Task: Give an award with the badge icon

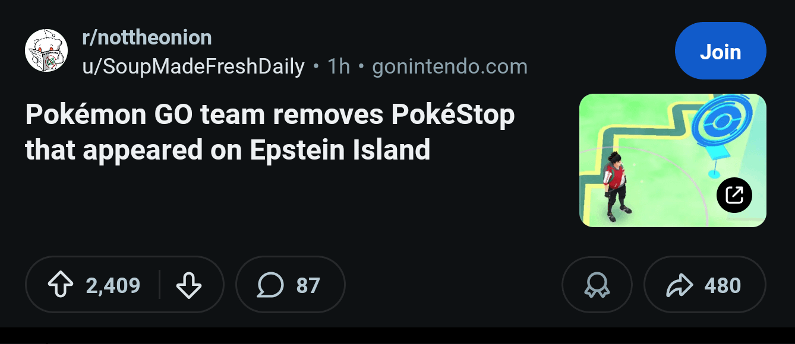Action: point(597,285)
